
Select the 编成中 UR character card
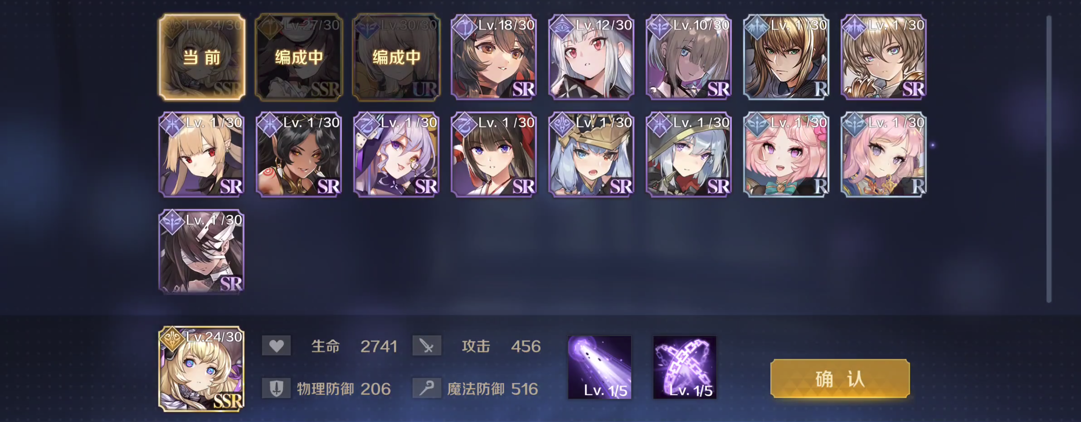(396, 57)
